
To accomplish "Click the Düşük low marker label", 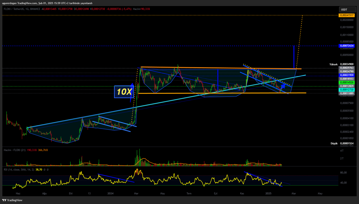I will [x=334, y=144].
